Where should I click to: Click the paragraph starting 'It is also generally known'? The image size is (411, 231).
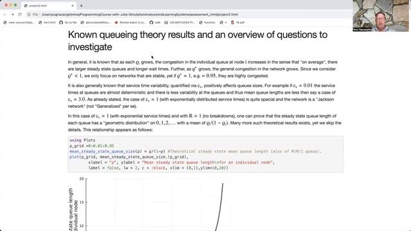pyautogui.click(x=202, y=96)
